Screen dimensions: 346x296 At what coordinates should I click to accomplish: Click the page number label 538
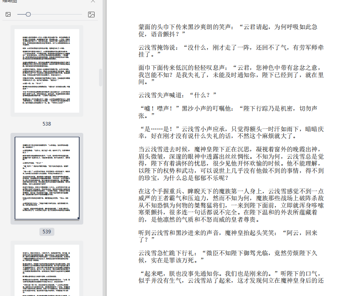pyautogui.click(x=47, y=124)
